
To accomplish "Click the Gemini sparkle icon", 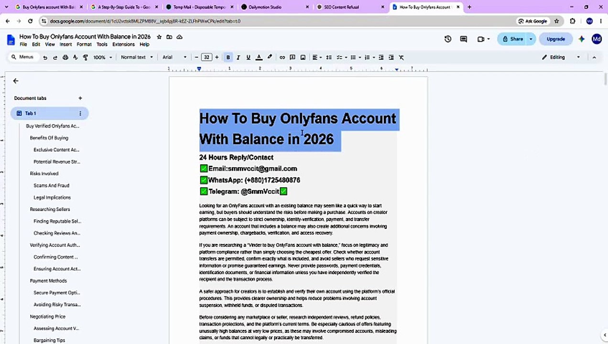I will (x=581, y=39).
